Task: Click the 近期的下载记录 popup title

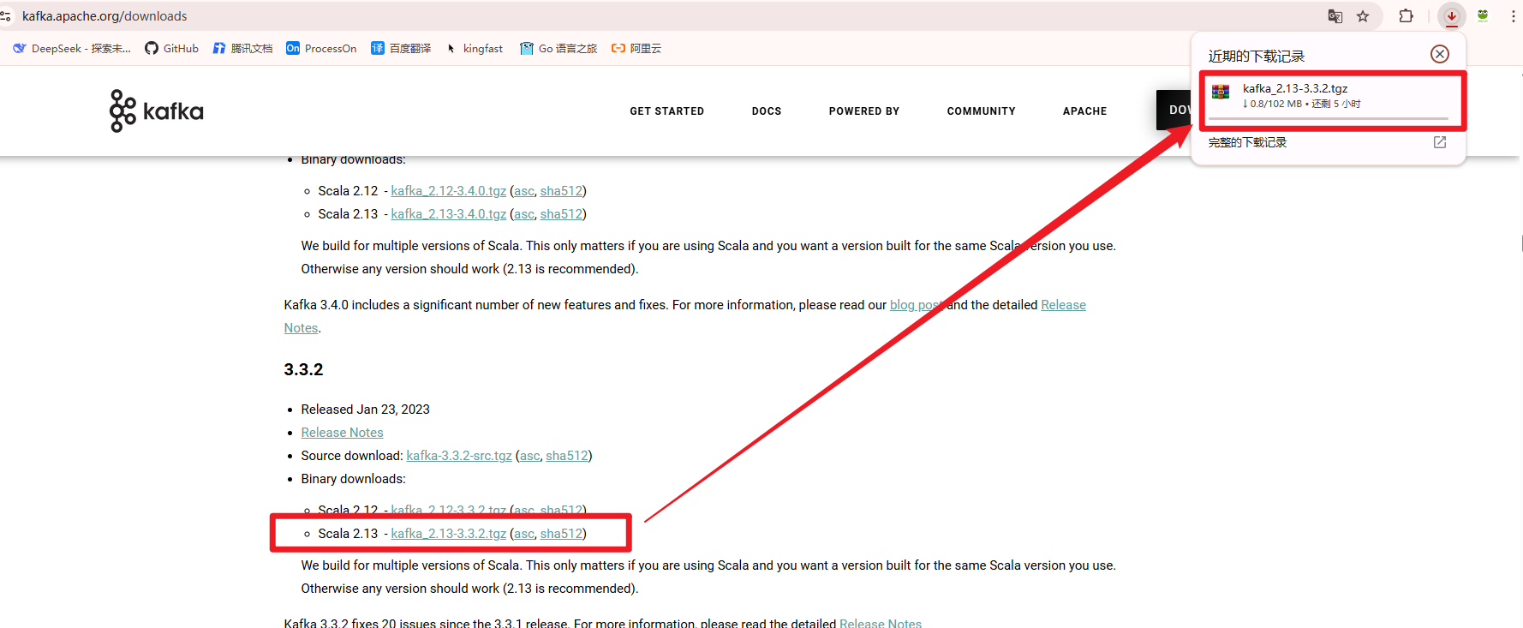Action: point(1256,56)
